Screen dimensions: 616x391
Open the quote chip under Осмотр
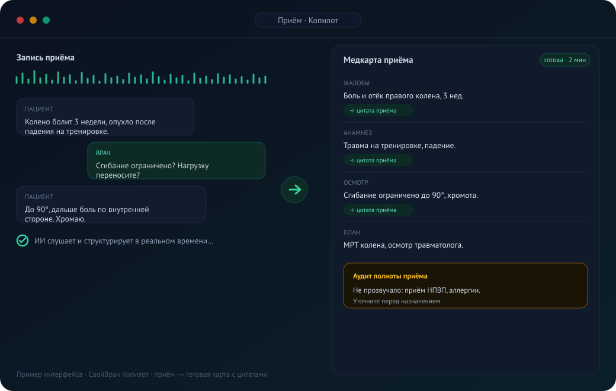378,210
